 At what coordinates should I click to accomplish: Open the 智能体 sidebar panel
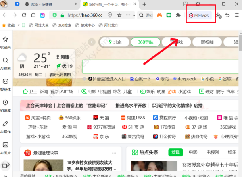tap(6, 84)
